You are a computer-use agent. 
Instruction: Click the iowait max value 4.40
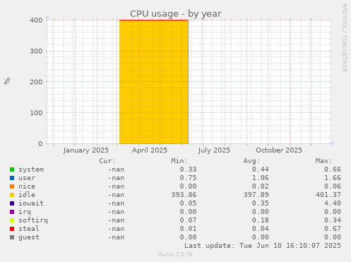[x=333, y=203]
